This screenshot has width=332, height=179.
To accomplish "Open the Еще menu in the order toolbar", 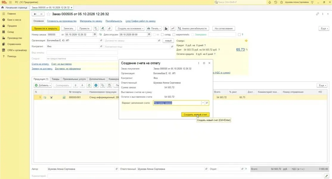I will point(324,28).
